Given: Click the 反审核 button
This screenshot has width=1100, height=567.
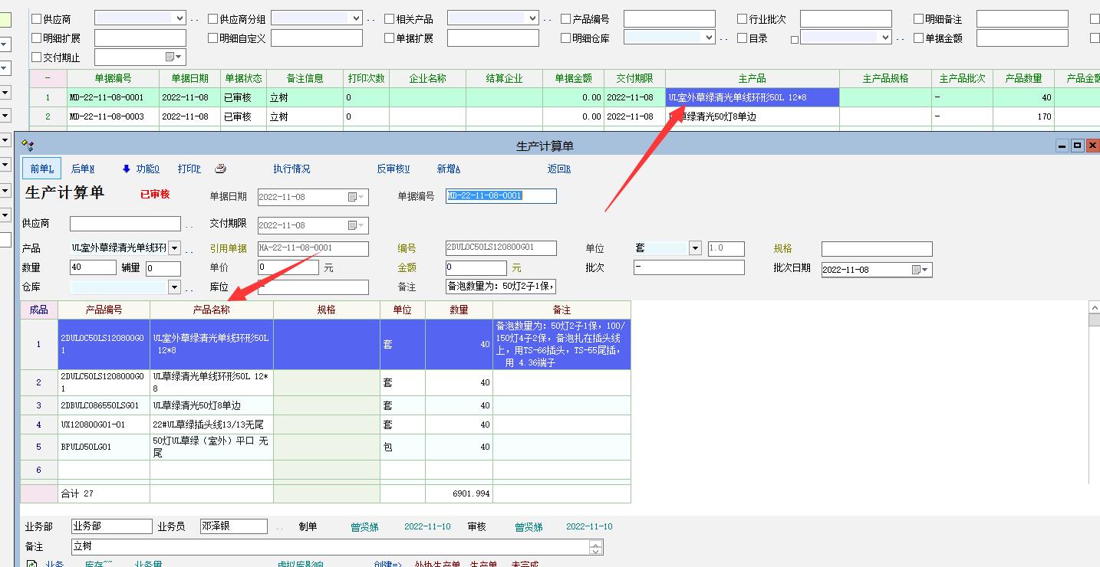Looking at the screenshot, I should tap(393, 169).
